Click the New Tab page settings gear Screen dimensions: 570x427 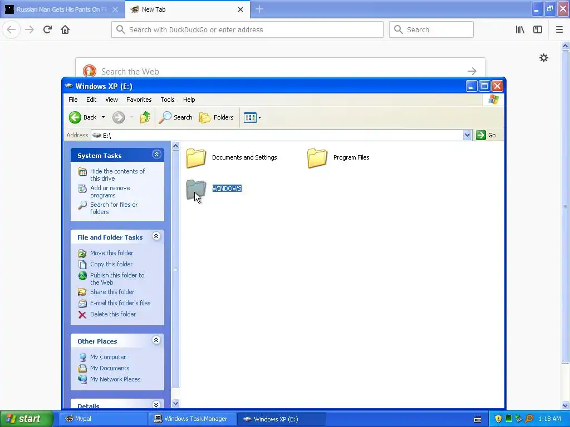coord(543,58)
